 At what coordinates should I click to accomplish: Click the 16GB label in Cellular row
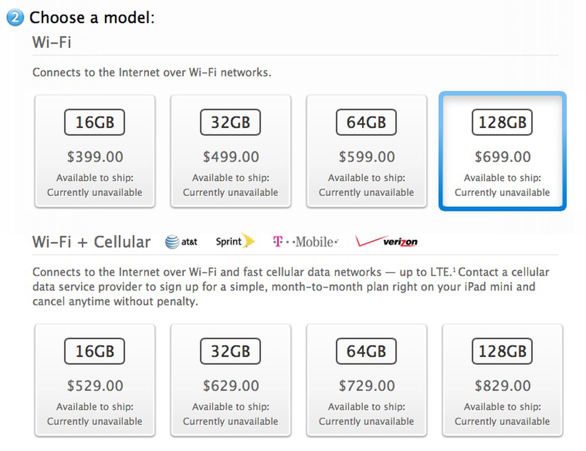(95, 351)
